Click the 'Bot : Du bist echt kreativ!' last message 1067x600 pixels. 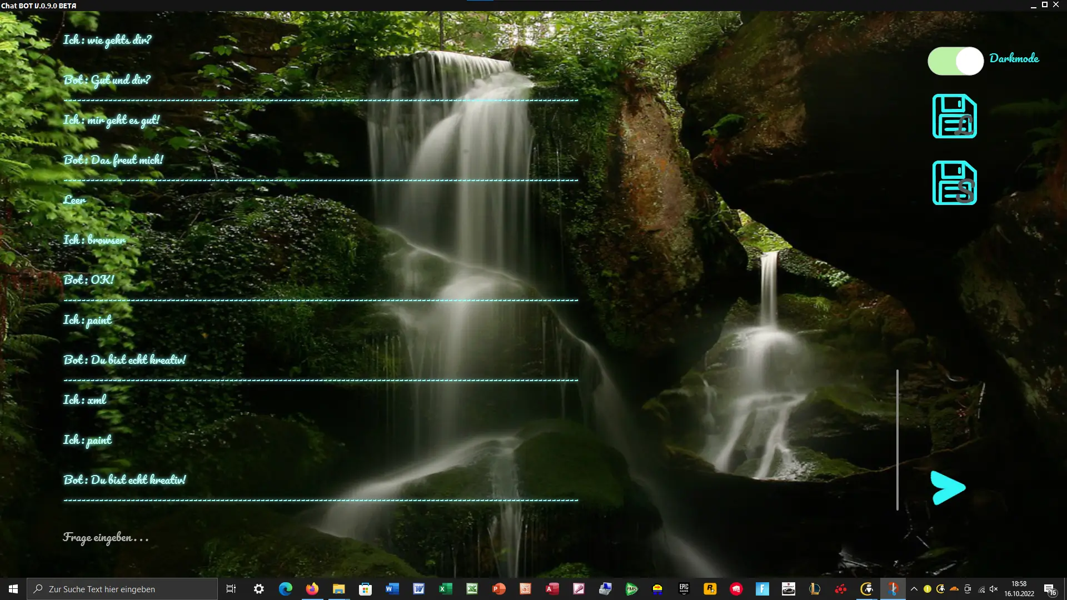124,479
